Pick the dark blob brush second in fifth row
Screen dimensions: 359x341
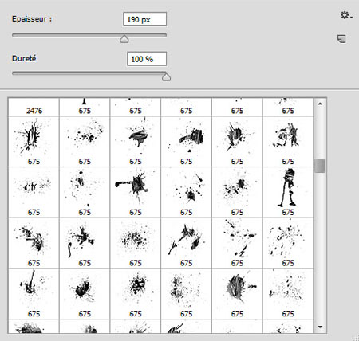(85, 293)
